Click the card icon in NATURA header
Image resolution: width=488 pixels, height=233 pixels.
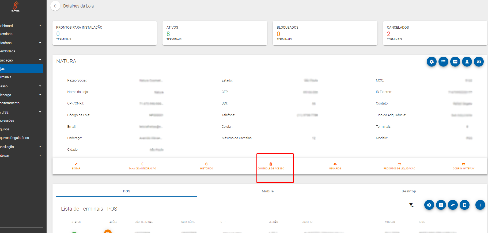(x=455, y=62)
